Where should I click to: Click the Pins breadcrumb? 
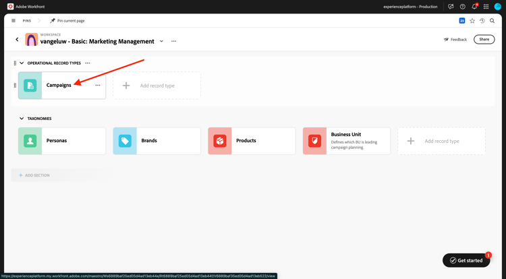click(x=27, y=21)
